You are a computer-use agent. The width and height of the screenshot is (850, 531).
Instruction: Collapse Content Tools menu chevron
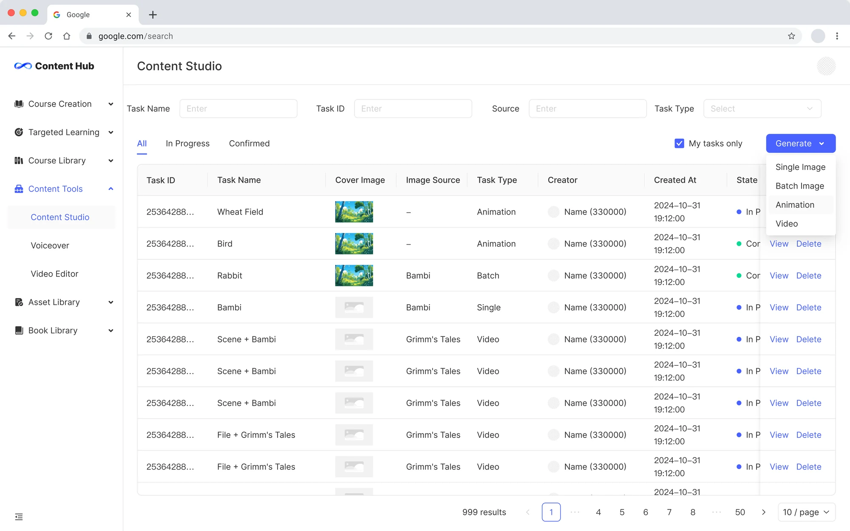111,189
